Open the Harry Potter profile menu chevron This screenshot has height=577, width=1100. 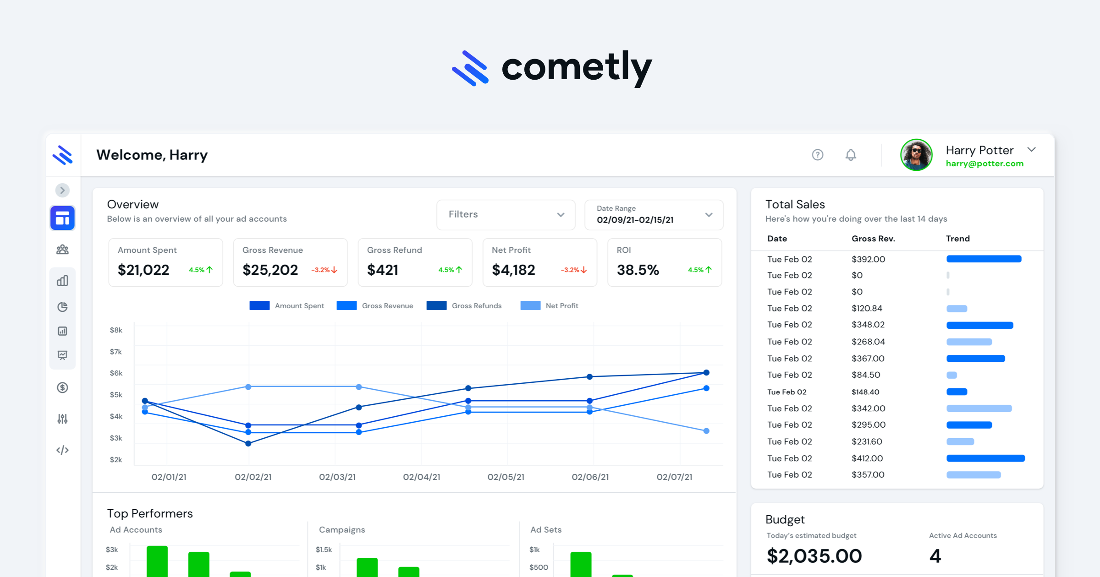1032,149
